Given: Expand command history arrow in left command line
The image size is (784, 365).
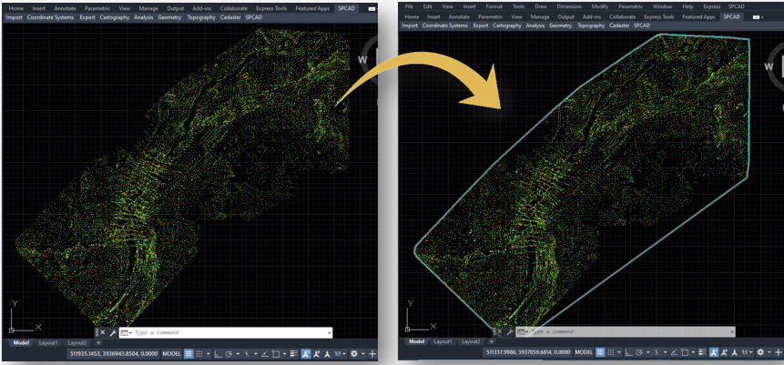Looking at the screenshot, I should click(328, 332).
